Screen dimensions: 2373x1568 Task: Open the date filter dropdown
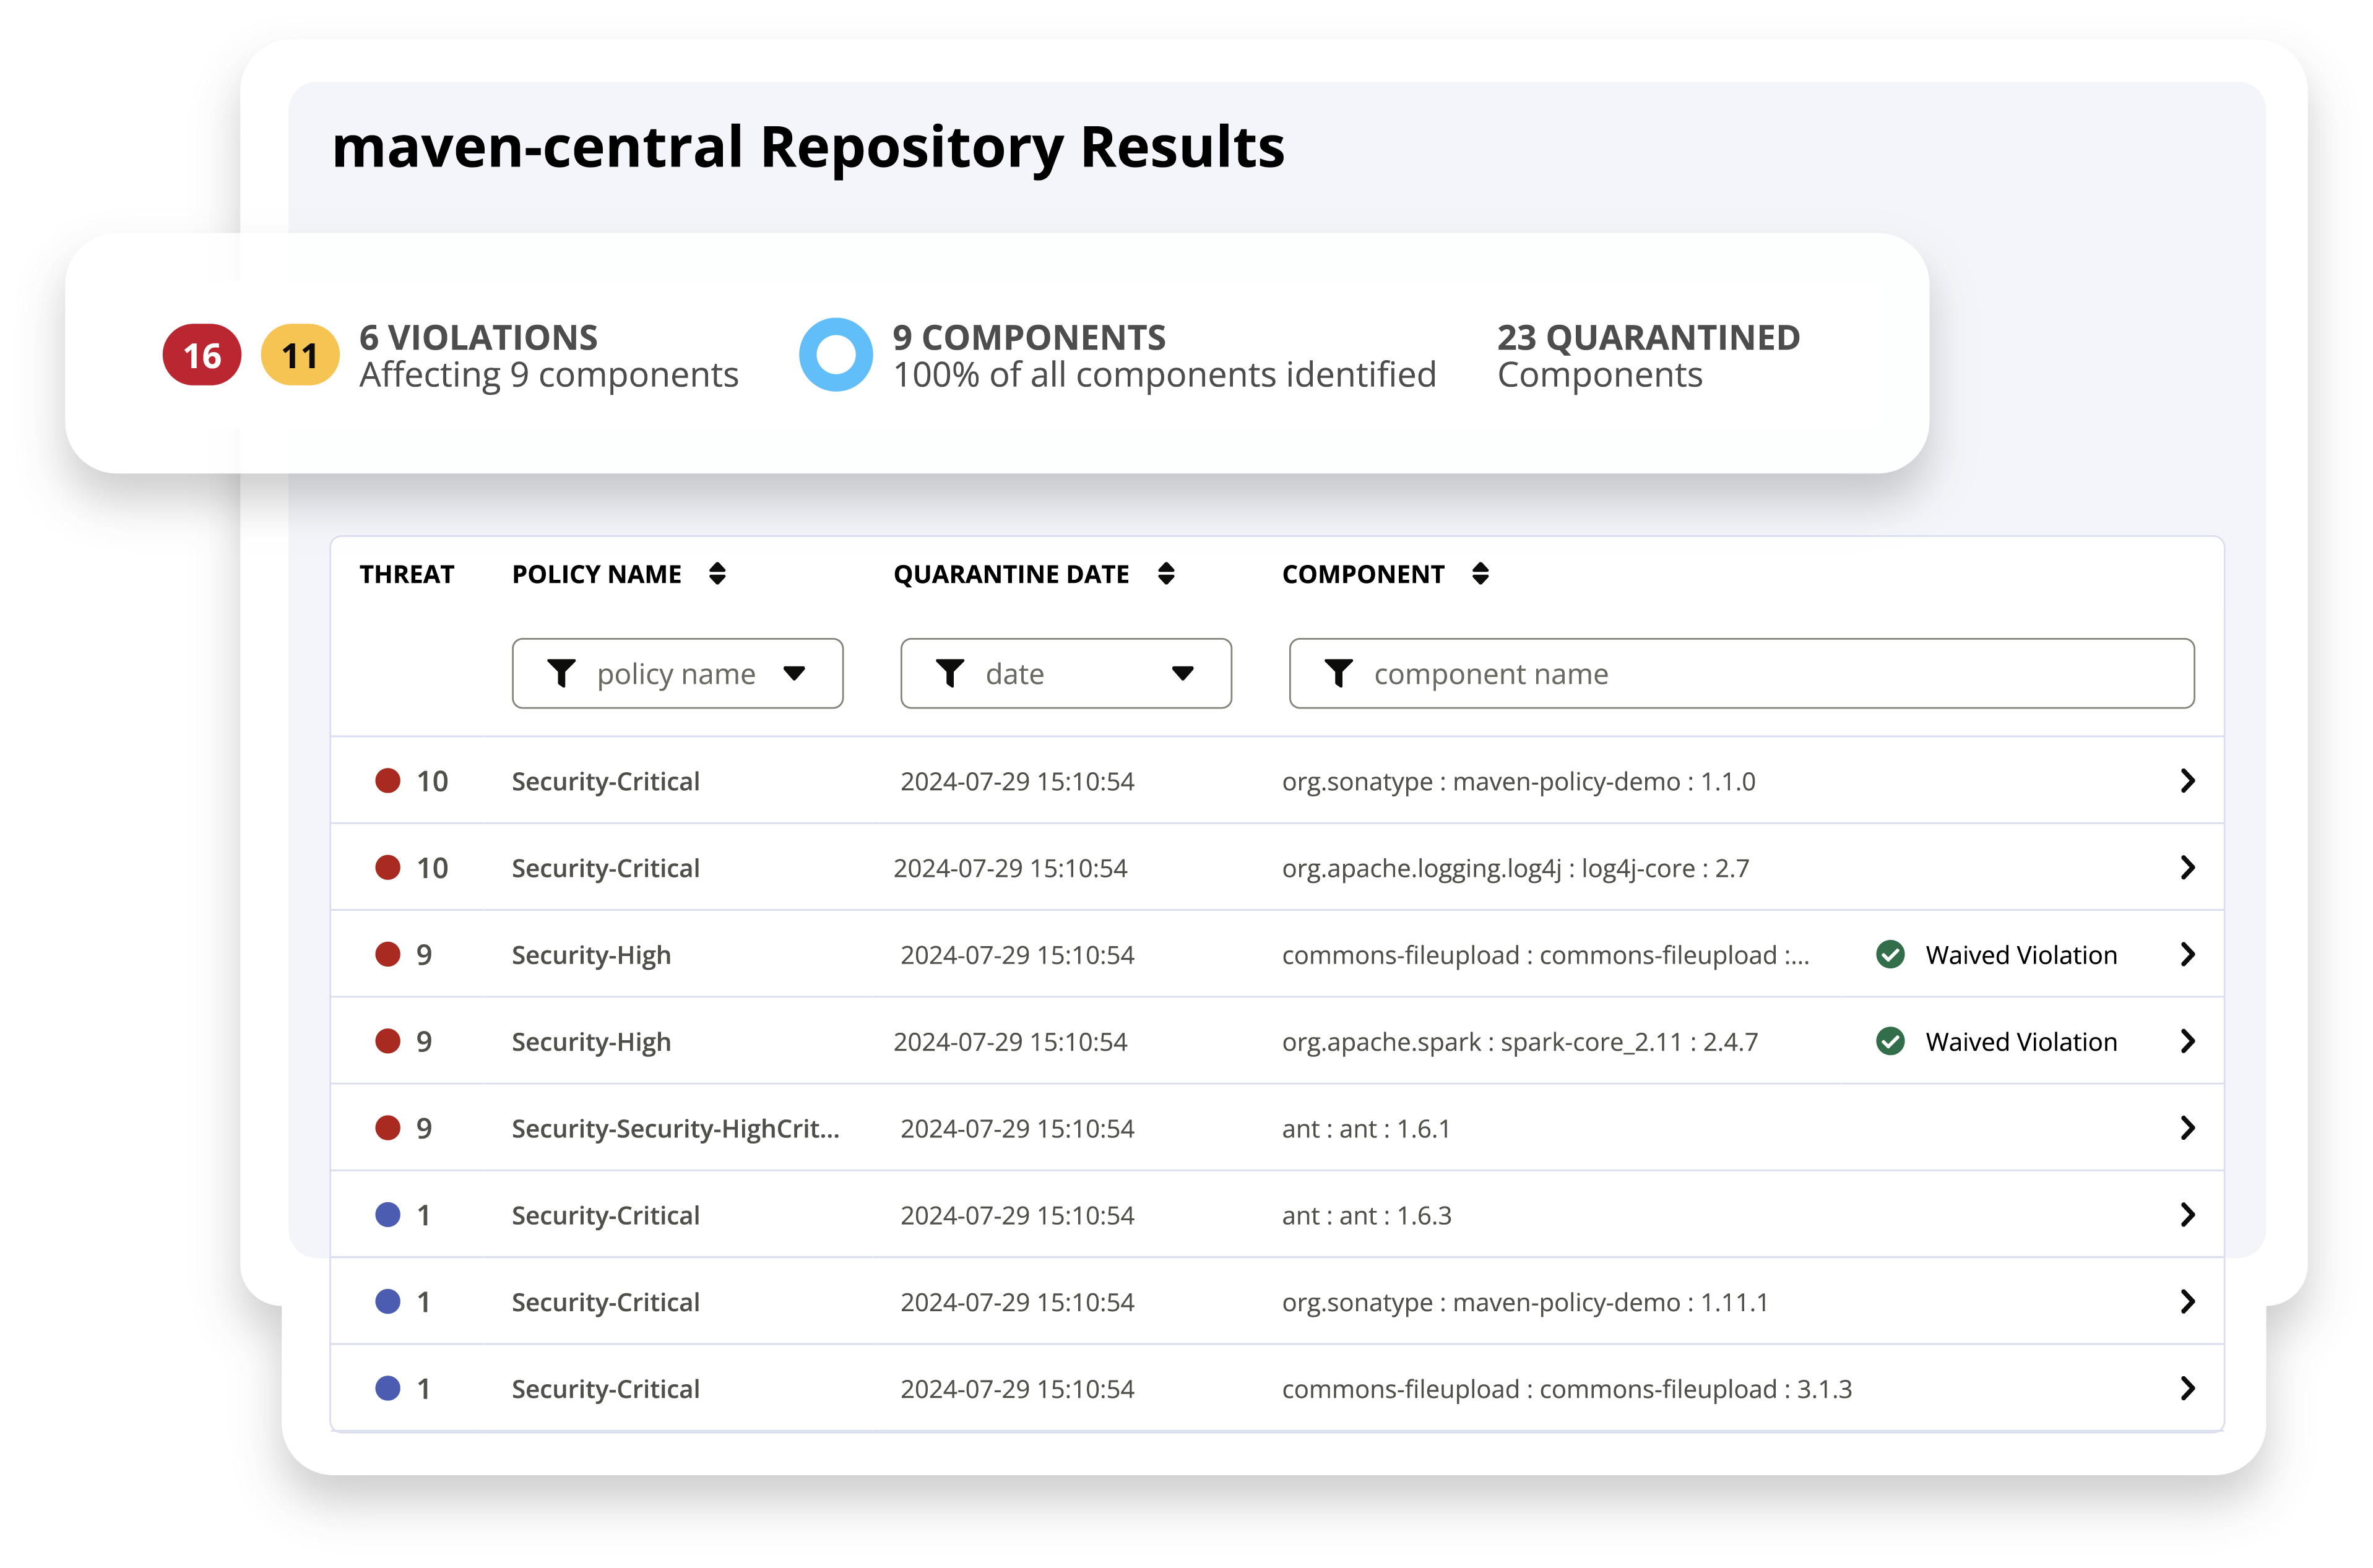pyautogui.click(x=1065, y=674)
